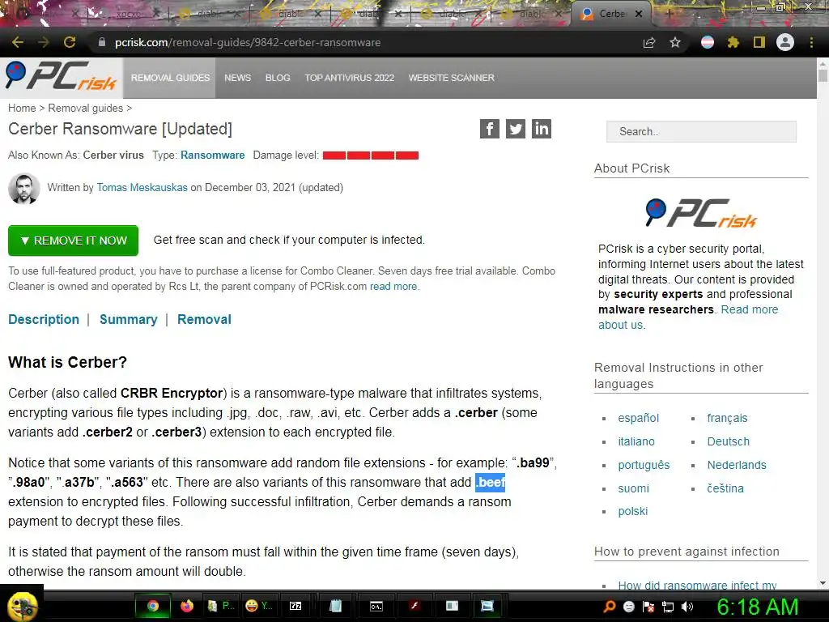This screenshot has width=829, height=622.
Task: Share the article on Facebook
Action: (490, 129)
